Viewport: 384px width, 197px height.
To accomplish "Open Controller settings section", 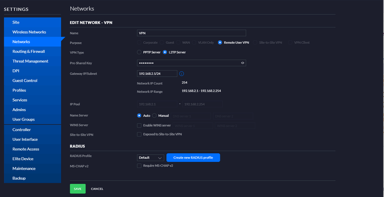I will (32, 130).
